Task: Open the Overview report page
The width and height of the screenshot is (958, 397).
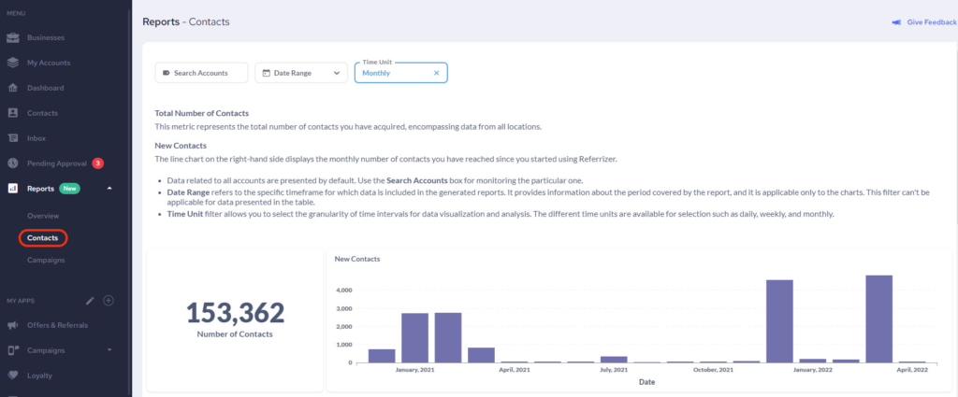Action: coord(43,216)
